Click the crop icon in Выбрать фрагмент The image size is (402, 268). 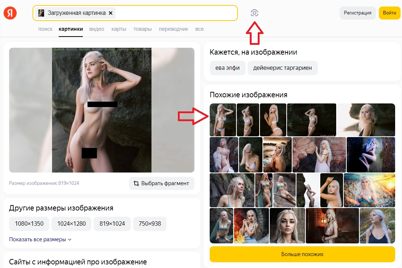pyautogui.click(x=136, y=183)
